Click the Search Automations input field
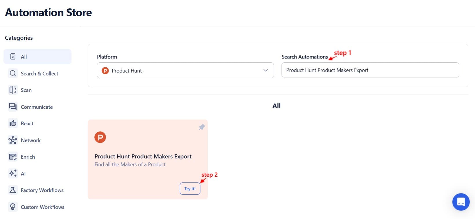Image resolution: width=475 pixels, height=219 pixels. (370, 70)
